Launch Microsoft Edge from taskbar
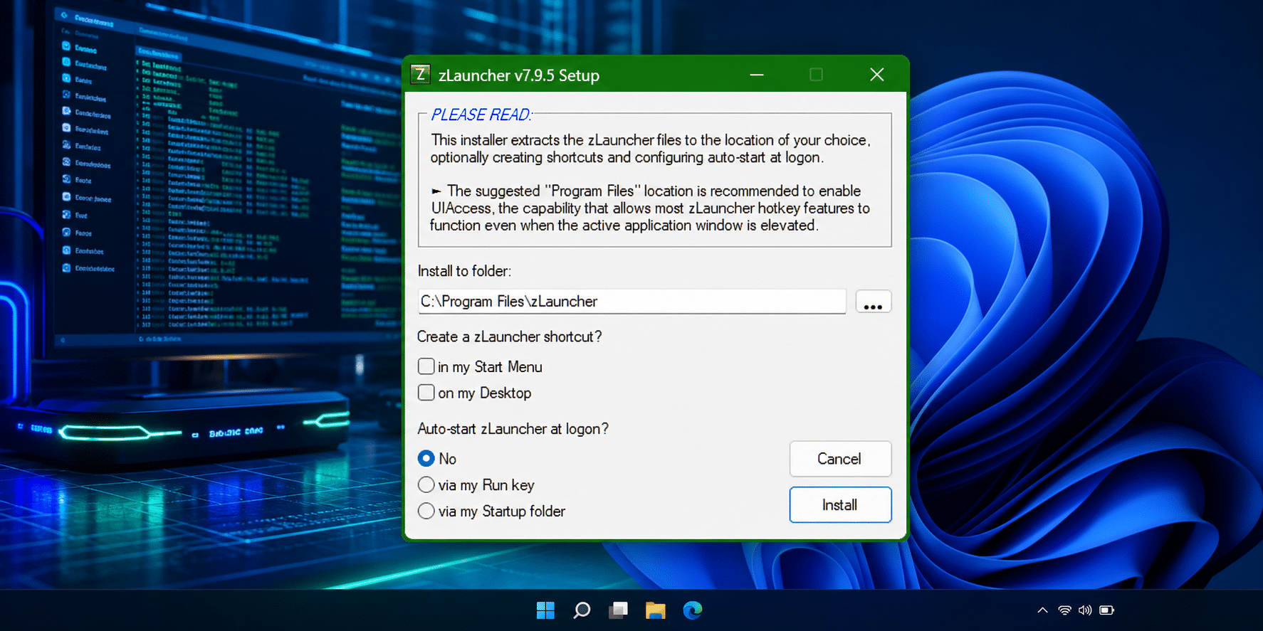 coord(693,610)
